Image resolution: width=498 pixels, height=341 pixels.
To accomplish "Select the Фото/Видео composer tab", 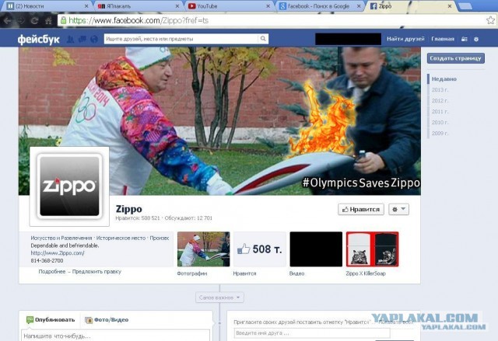I will (x=107, y=320).
